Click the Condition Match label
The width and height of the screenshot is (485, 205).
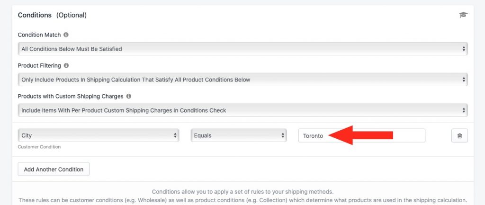39,35
